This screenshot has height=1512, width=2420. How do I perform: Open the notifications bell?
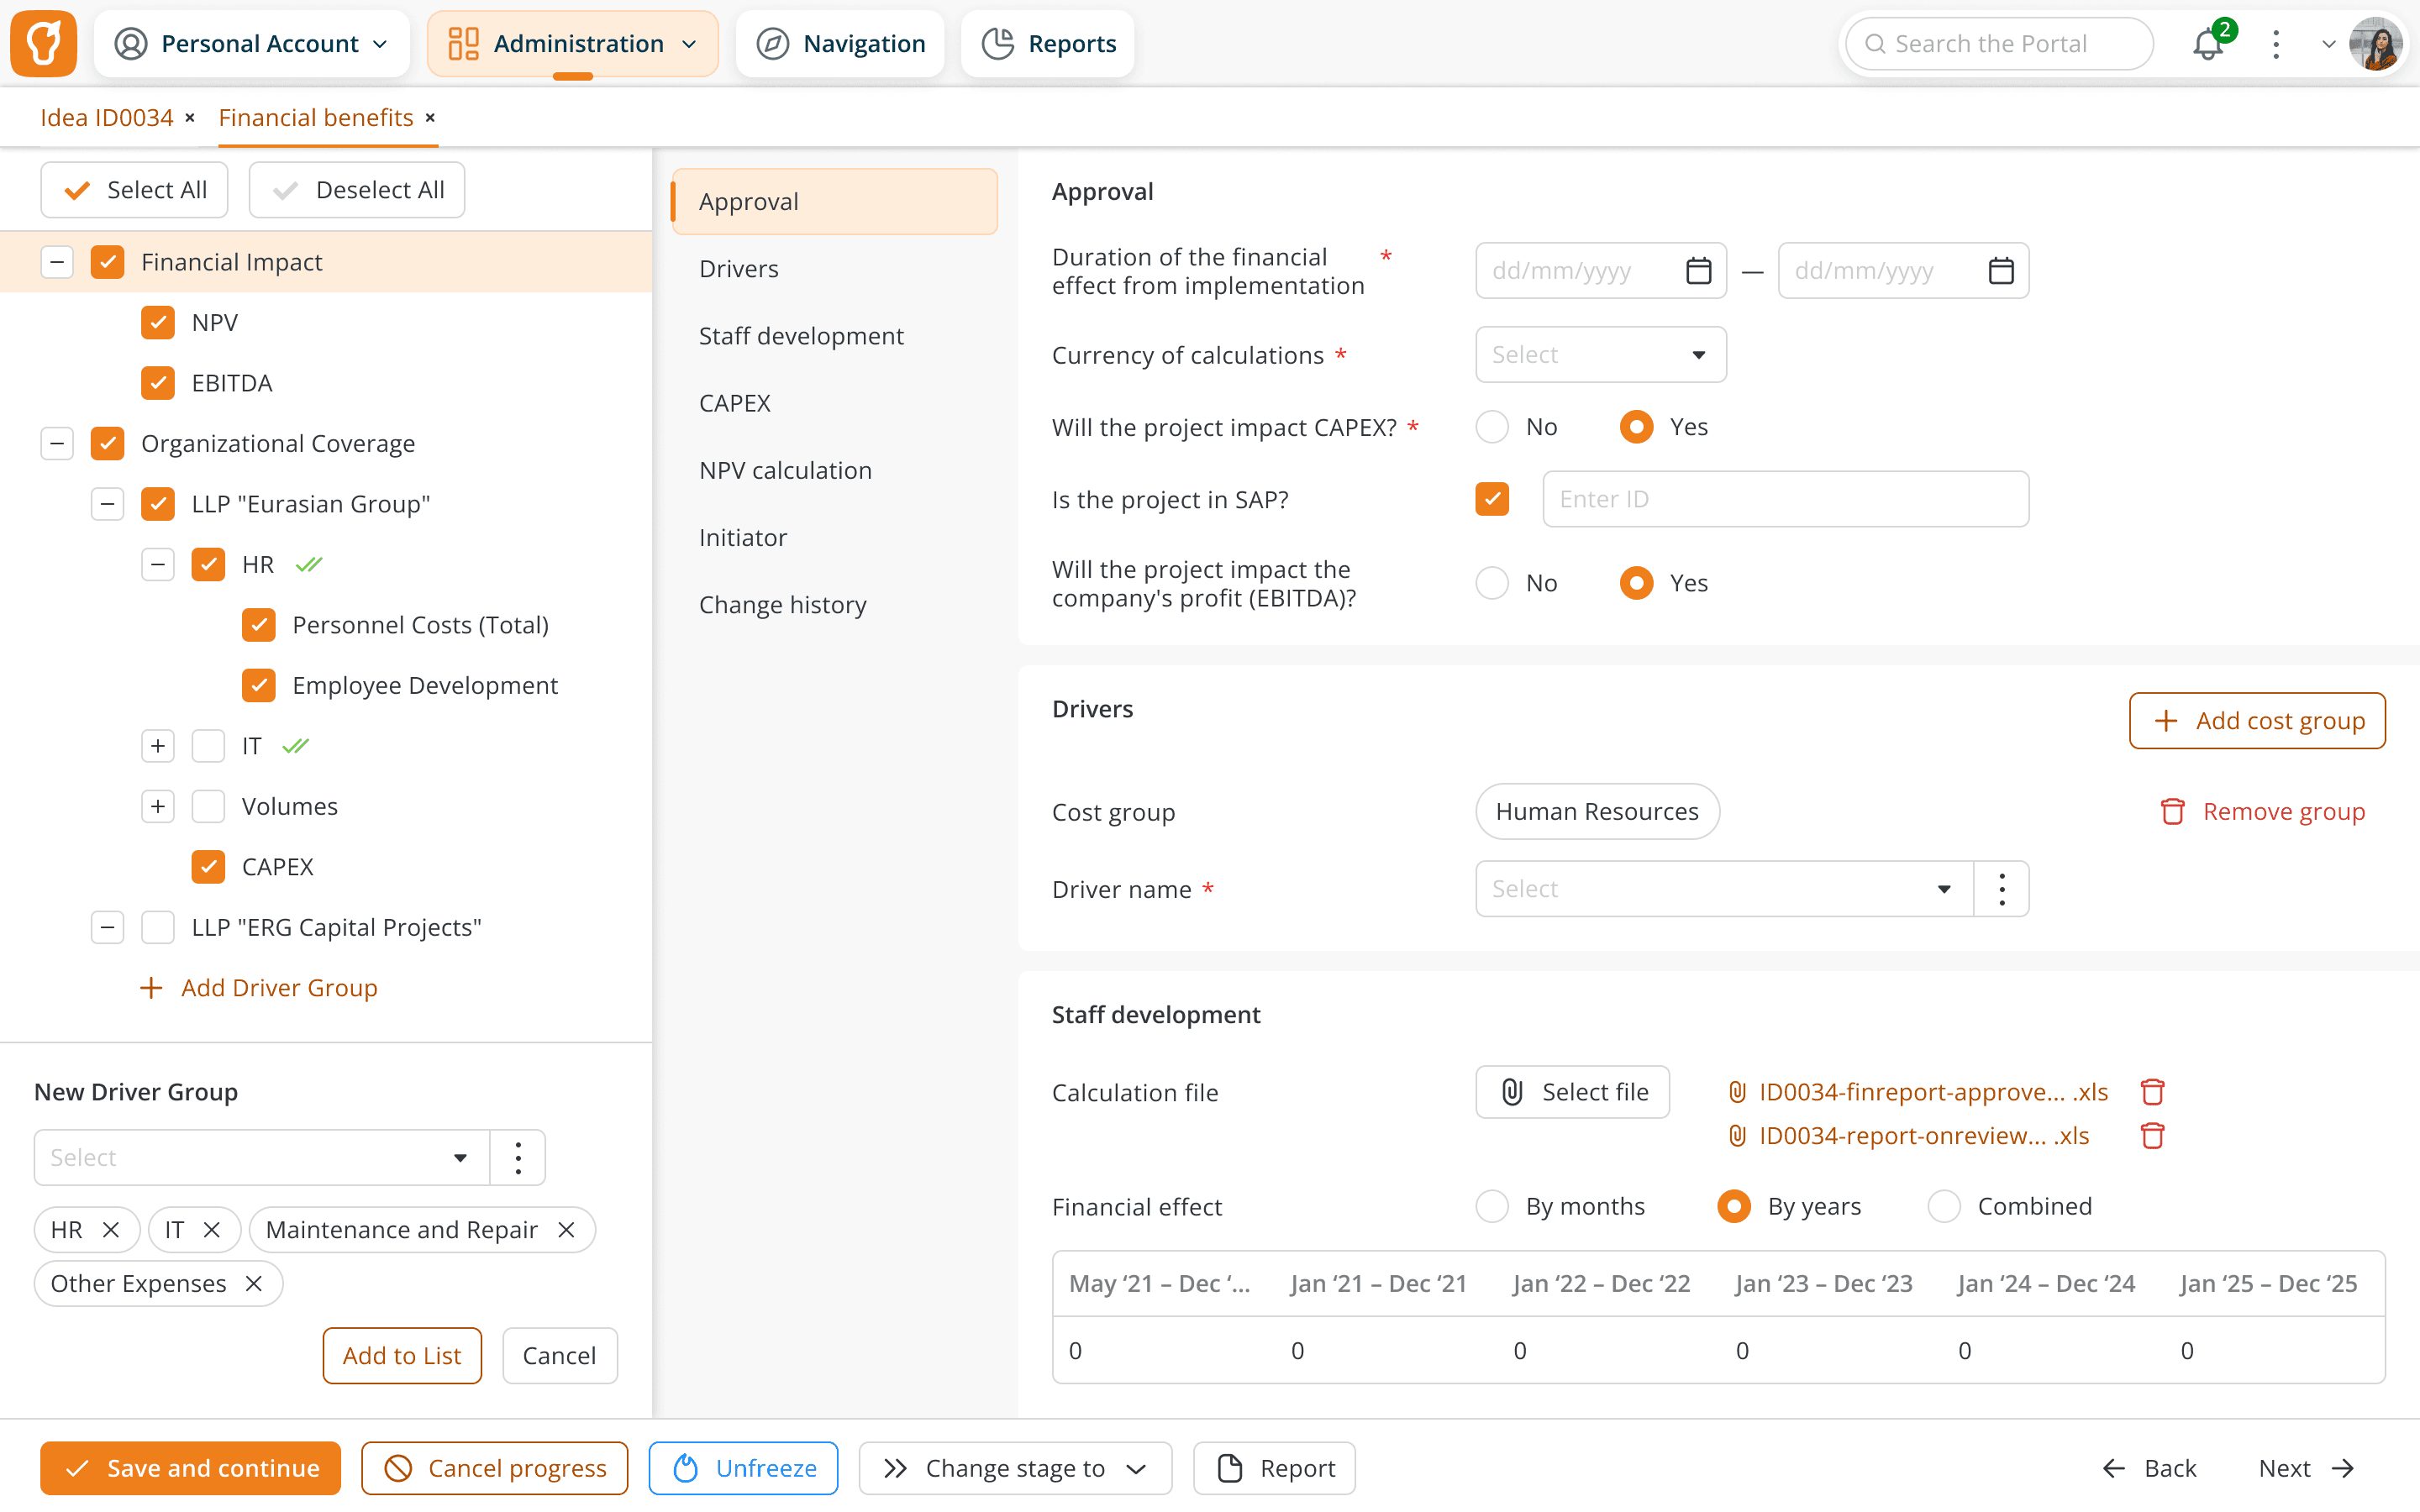click(x=2208, y=44)
